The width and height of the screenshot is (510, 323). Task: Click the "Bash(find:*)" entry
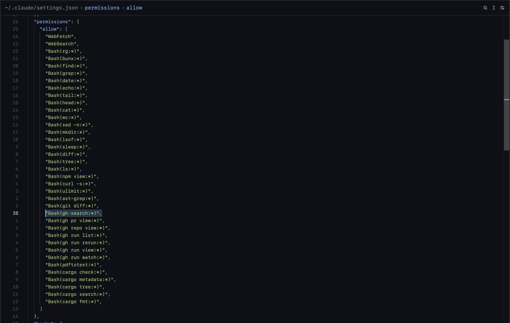66,66
